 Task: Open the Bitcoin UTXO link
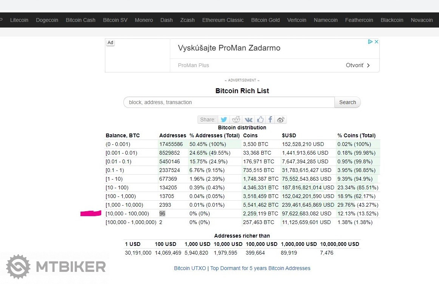click(190, 268)
